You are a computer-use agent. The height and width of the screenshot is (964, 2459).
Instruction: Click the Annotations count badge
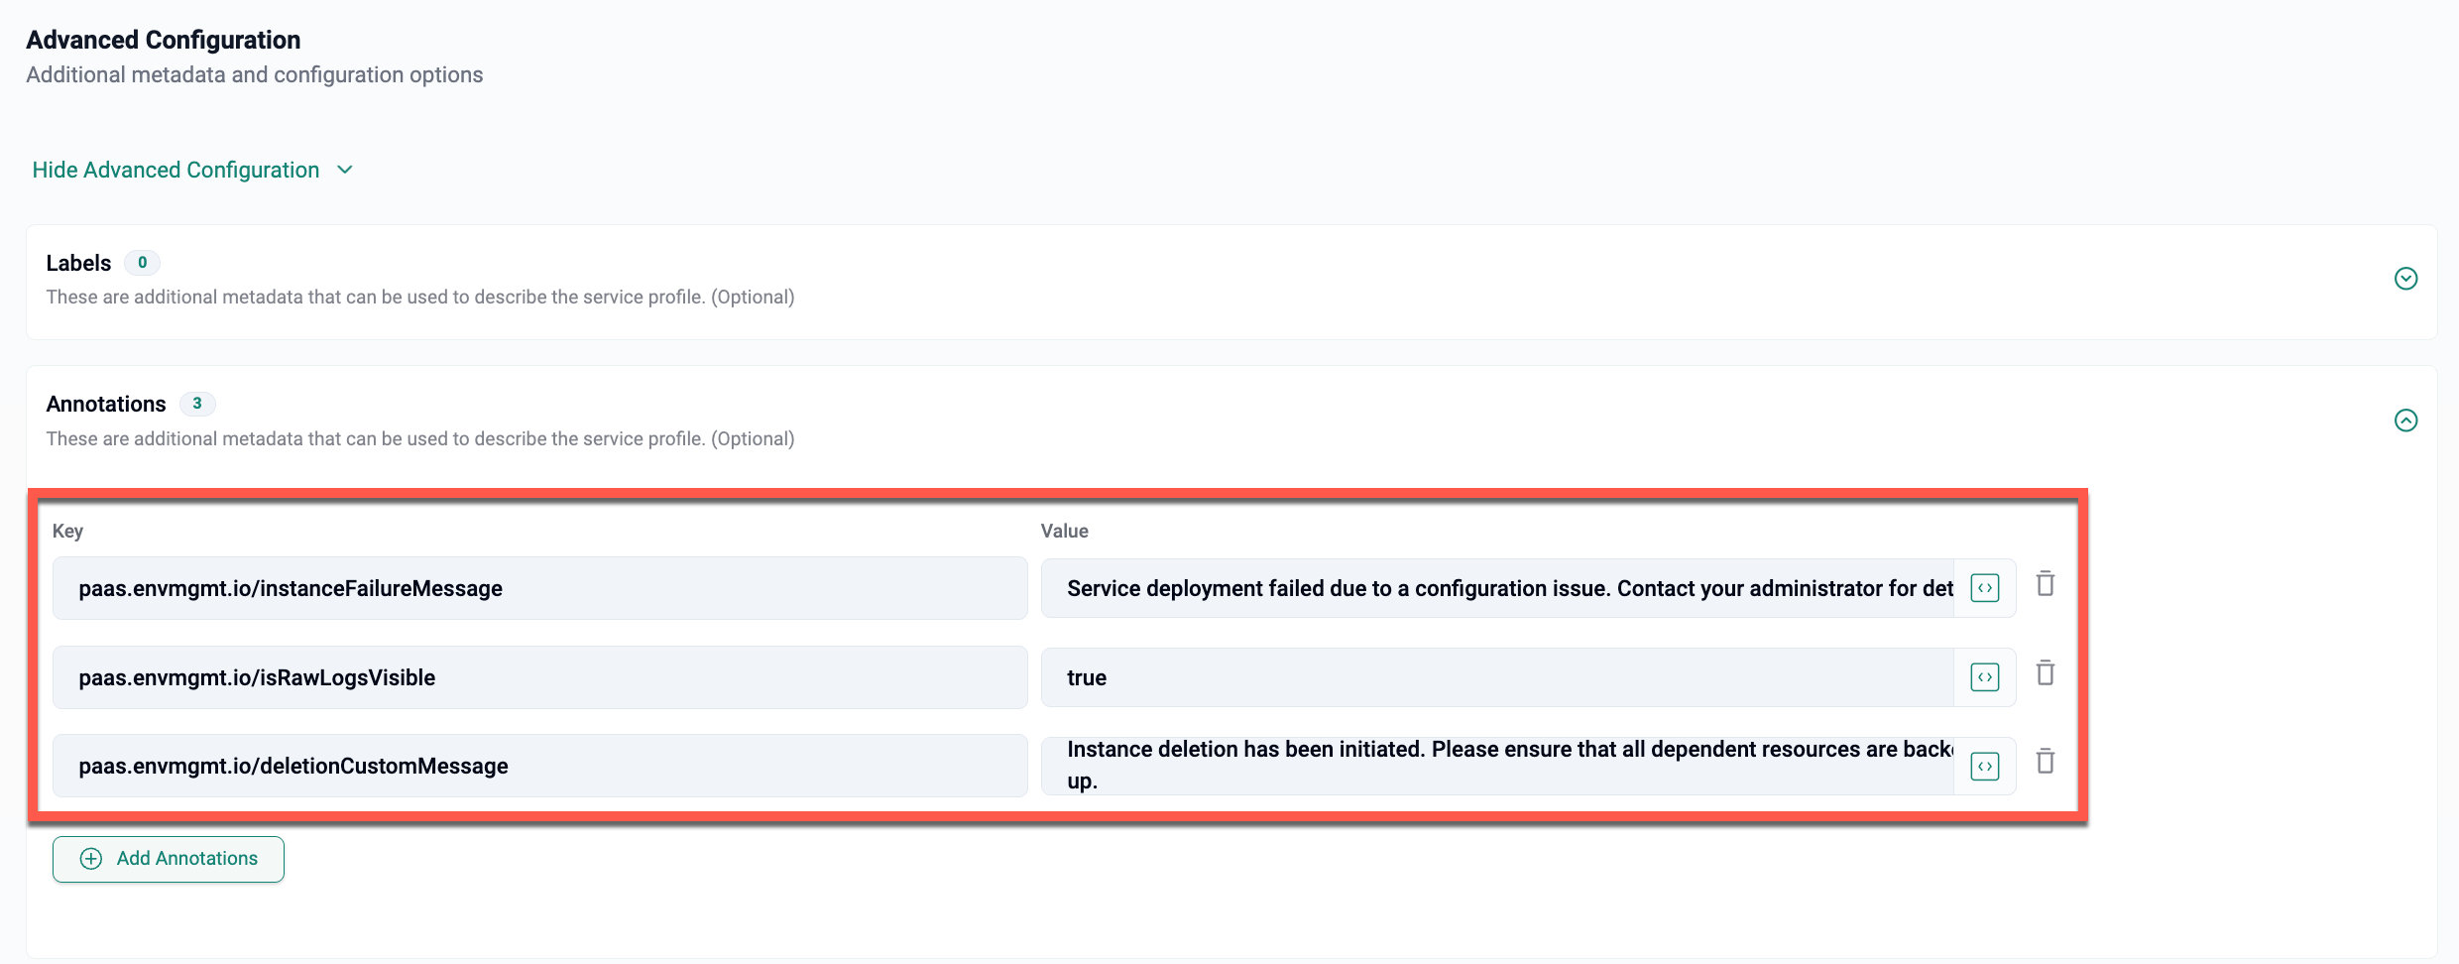pos(197,404)
